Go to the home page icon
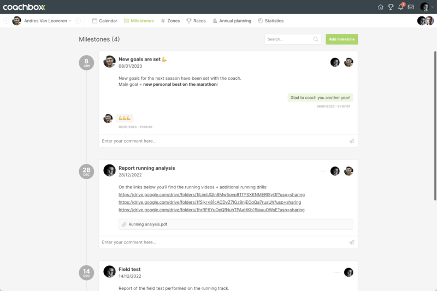The width and height of the screenshot is (437, 291). click(381, 7)
